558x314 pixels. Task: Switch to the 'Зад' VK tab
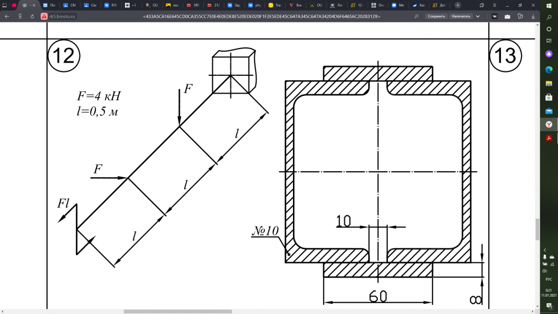click(x=234, y=6)
